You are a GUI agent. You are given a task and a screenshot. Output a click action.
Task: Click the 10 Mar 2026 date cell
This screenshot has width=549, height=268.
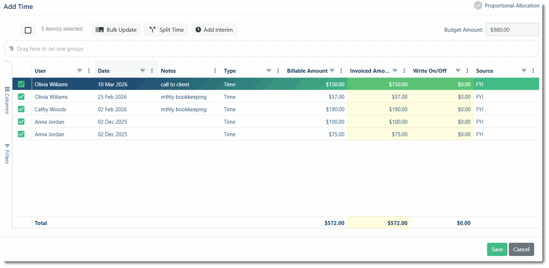coord(127,84)
